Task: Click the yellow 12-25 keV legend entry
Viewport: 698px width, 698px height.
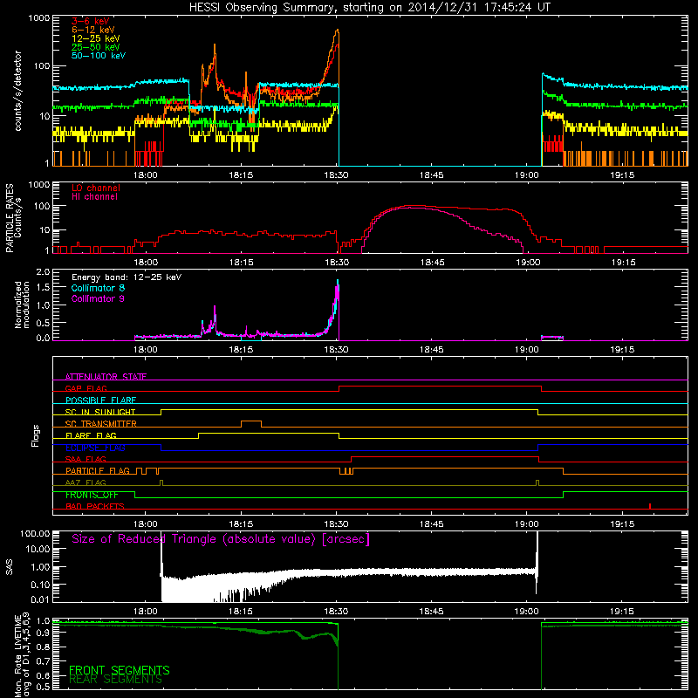Action: point(95,38)
